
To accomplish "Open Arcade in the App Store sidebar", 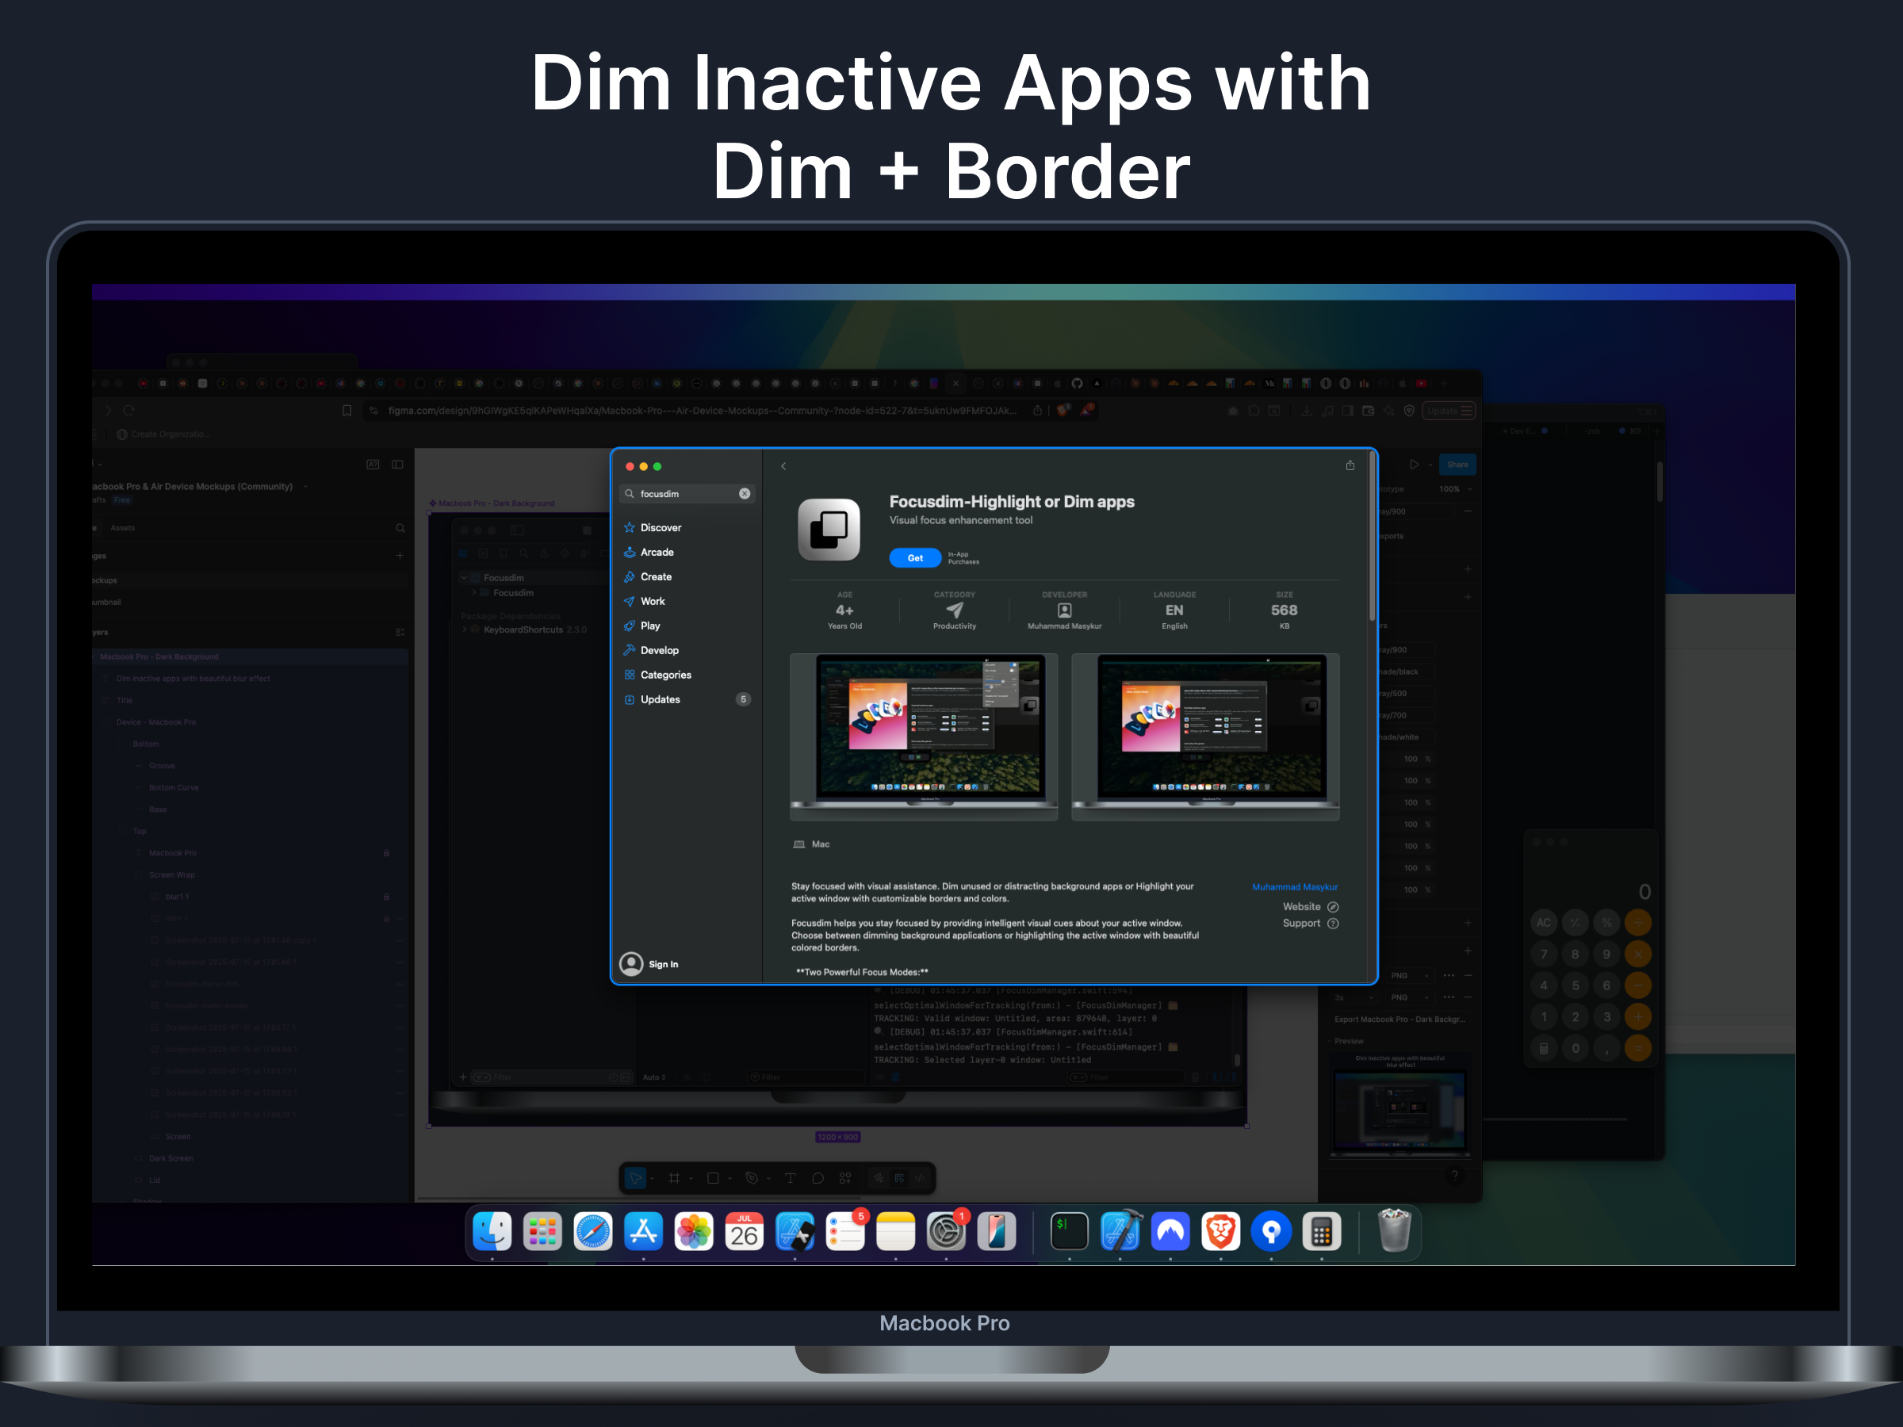I will 687,553.
